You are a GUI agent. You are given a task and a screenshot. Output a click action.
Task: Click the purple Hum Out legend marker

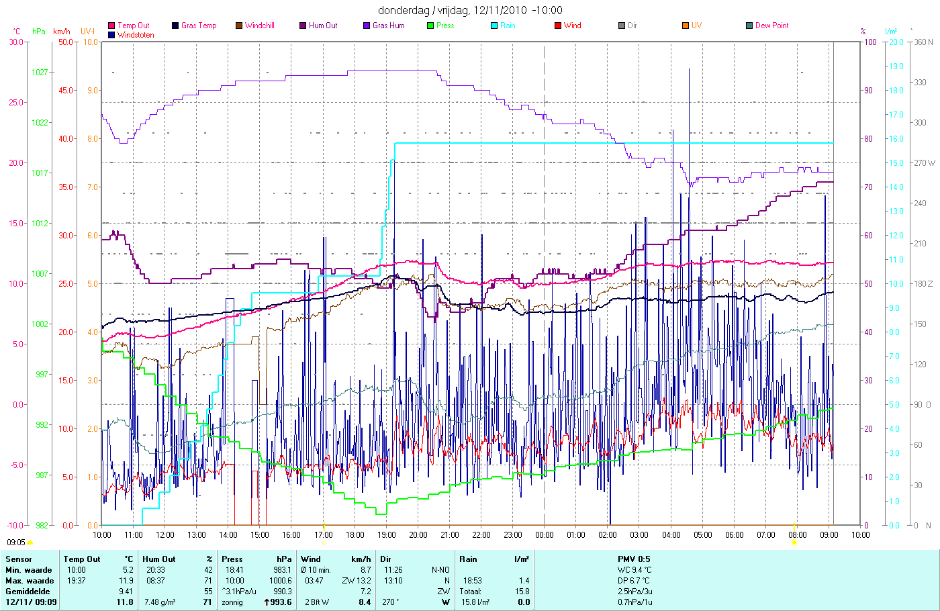[x=303, y=26]
